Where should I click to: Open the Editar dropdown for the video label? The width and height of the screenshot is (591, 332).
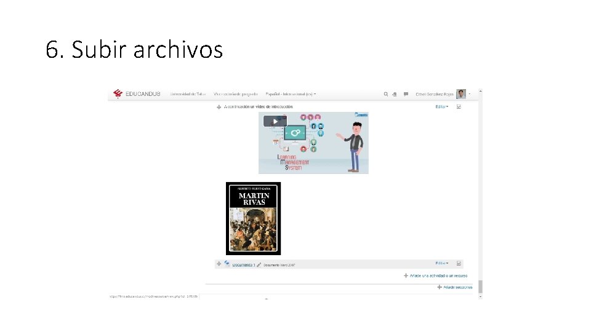[x=442, y=107]
